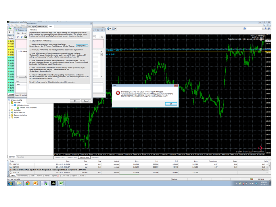Click the Deploy MQ4... button
Image resolution: width=276 pixels, height=207 pixels.
pyautogui.click(x=82, y=46)
